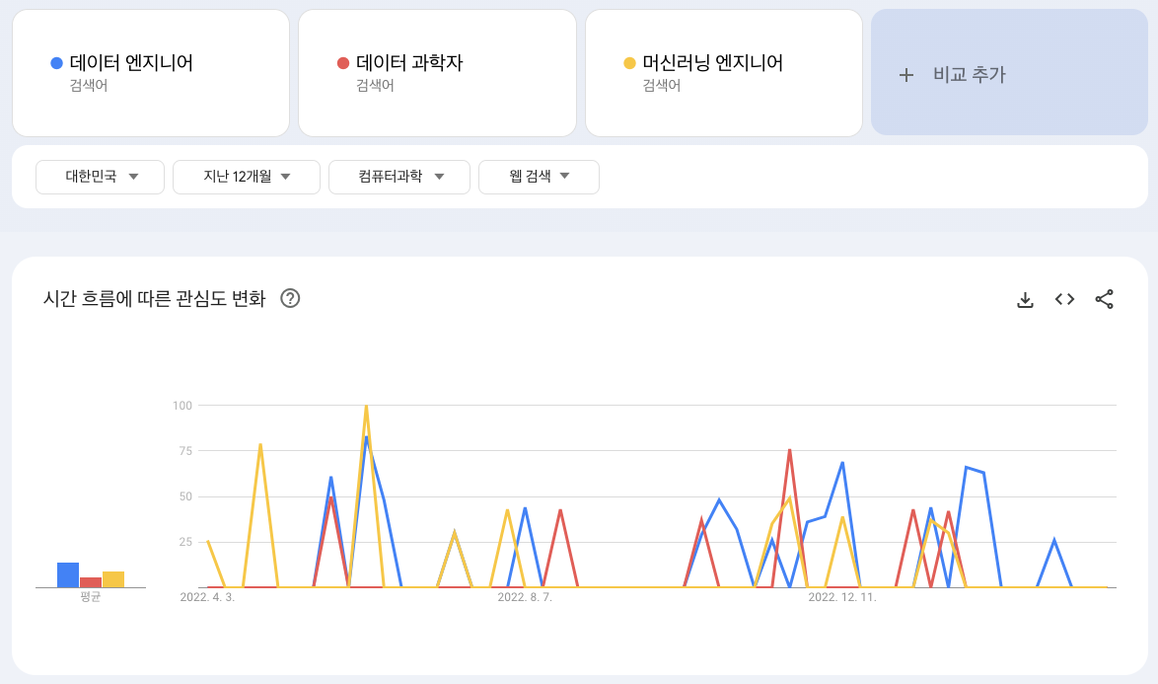Select the 데이터 과학자 search term card
This screenshot has width=1158, height=684.
pos(437,73)
